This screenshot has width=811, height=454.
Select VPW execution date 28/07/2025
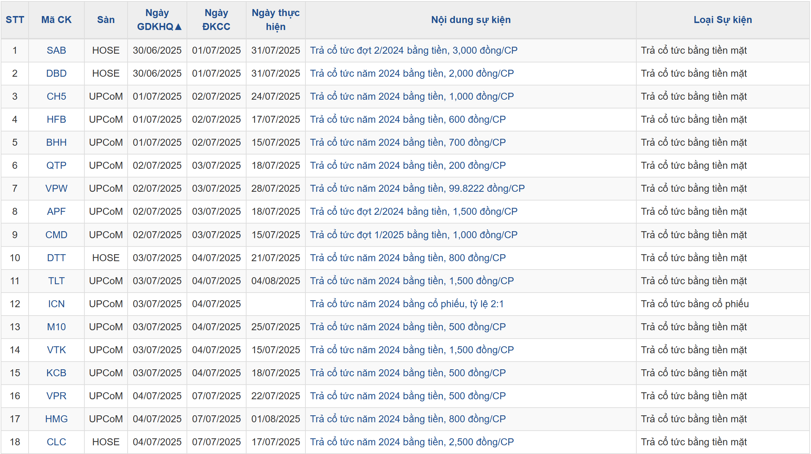[275, 189]
